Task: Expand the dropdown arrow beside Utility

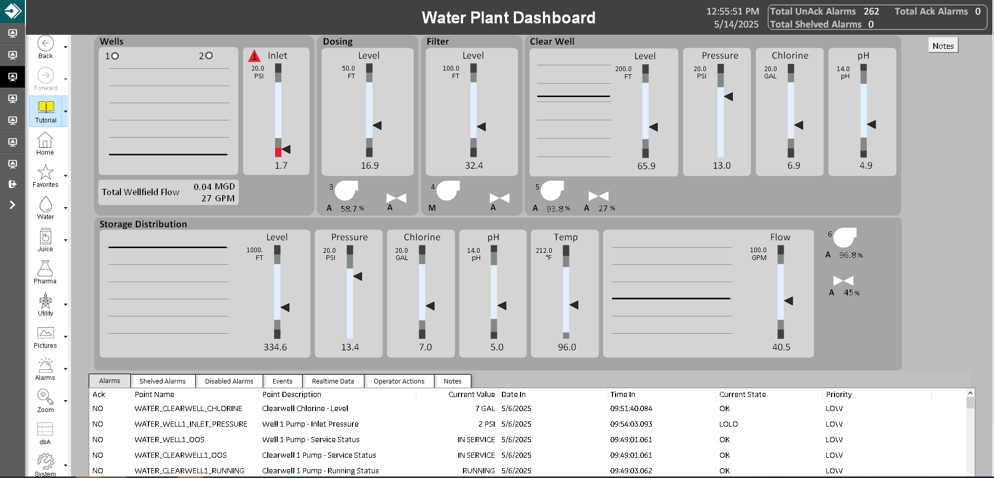Action: [x=65, y=305]
